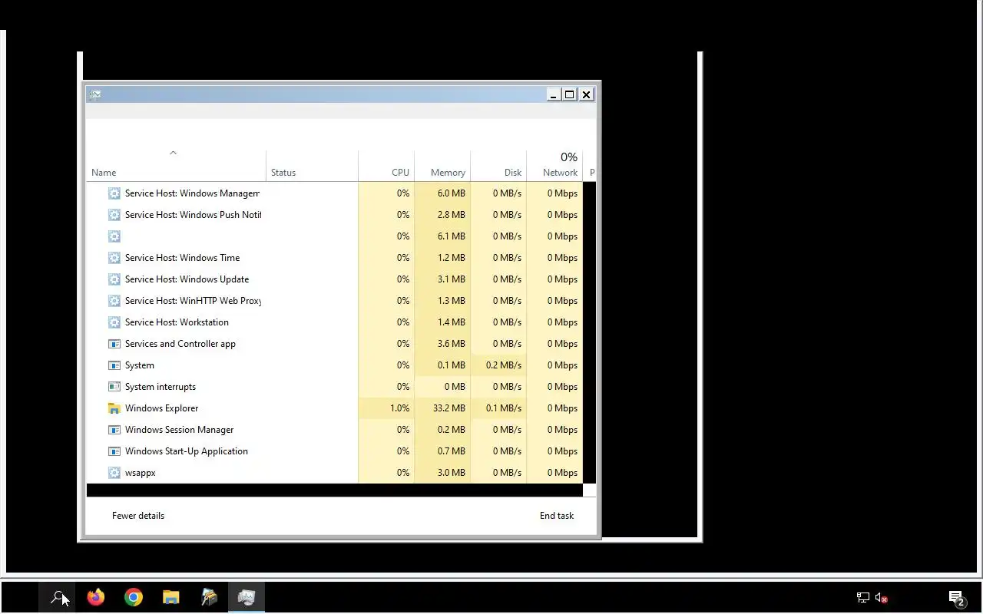
Task: Click the Services and Controller app icon
Action: point(114,344)
